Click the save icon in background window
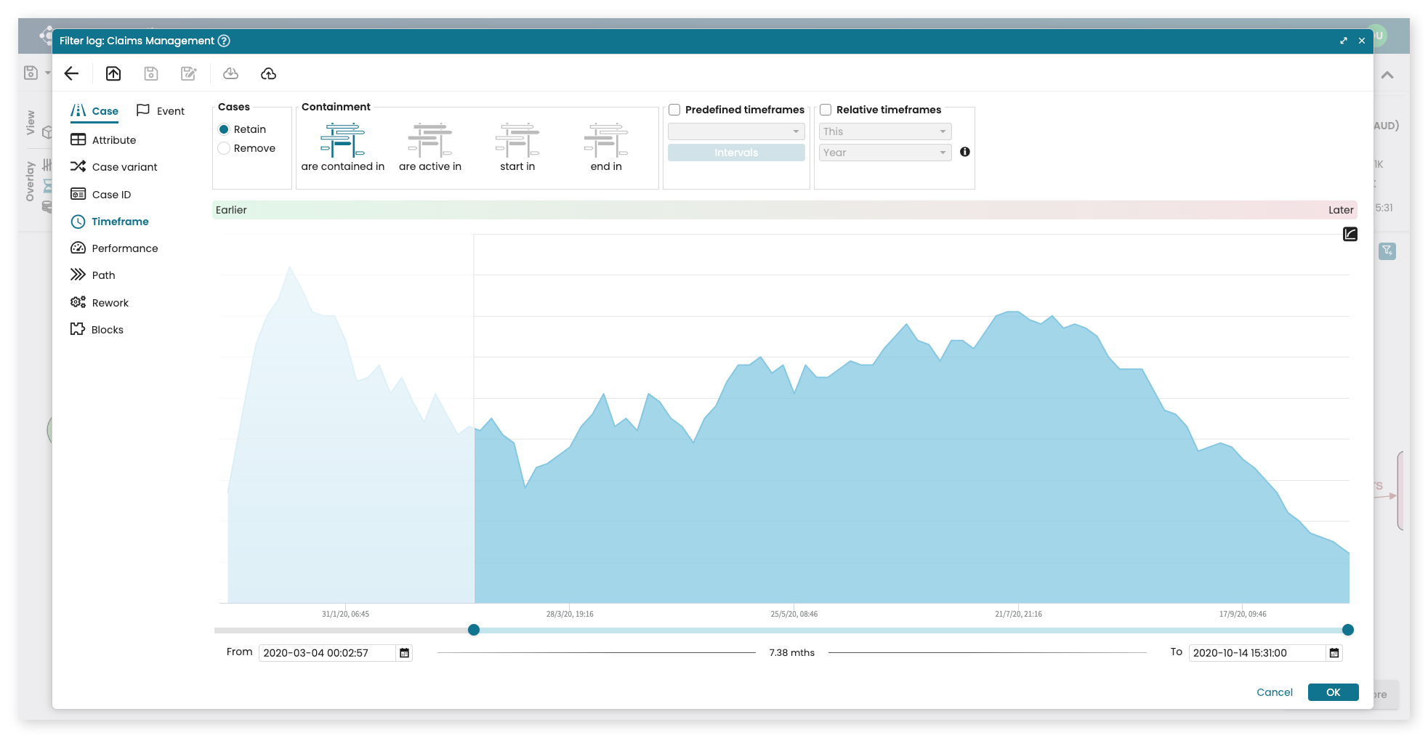 point(31,73)
